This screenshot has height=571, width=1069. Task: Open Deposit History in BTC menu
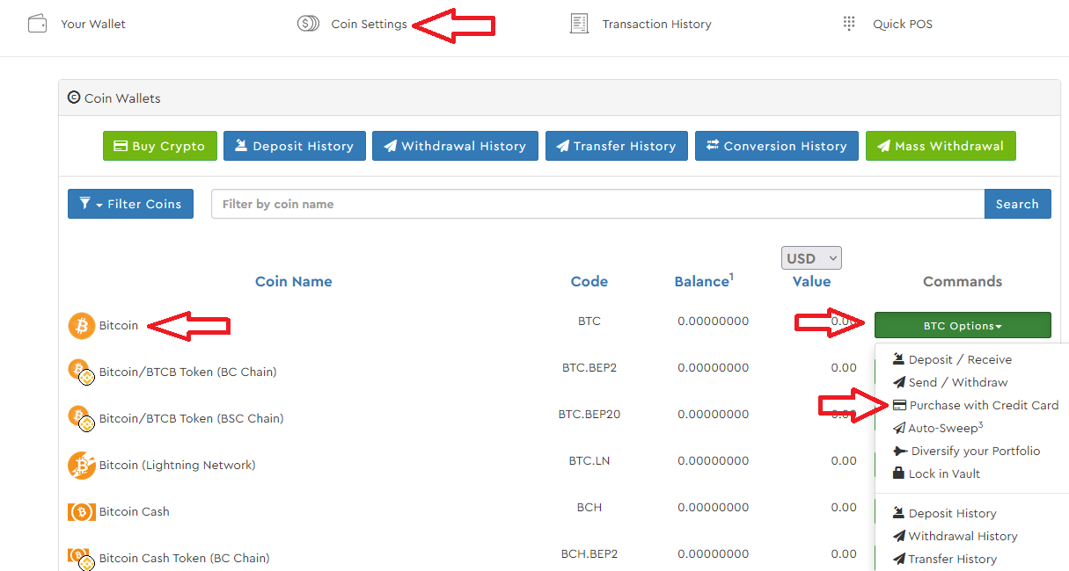pyautogui.click(x=944, y=513)
